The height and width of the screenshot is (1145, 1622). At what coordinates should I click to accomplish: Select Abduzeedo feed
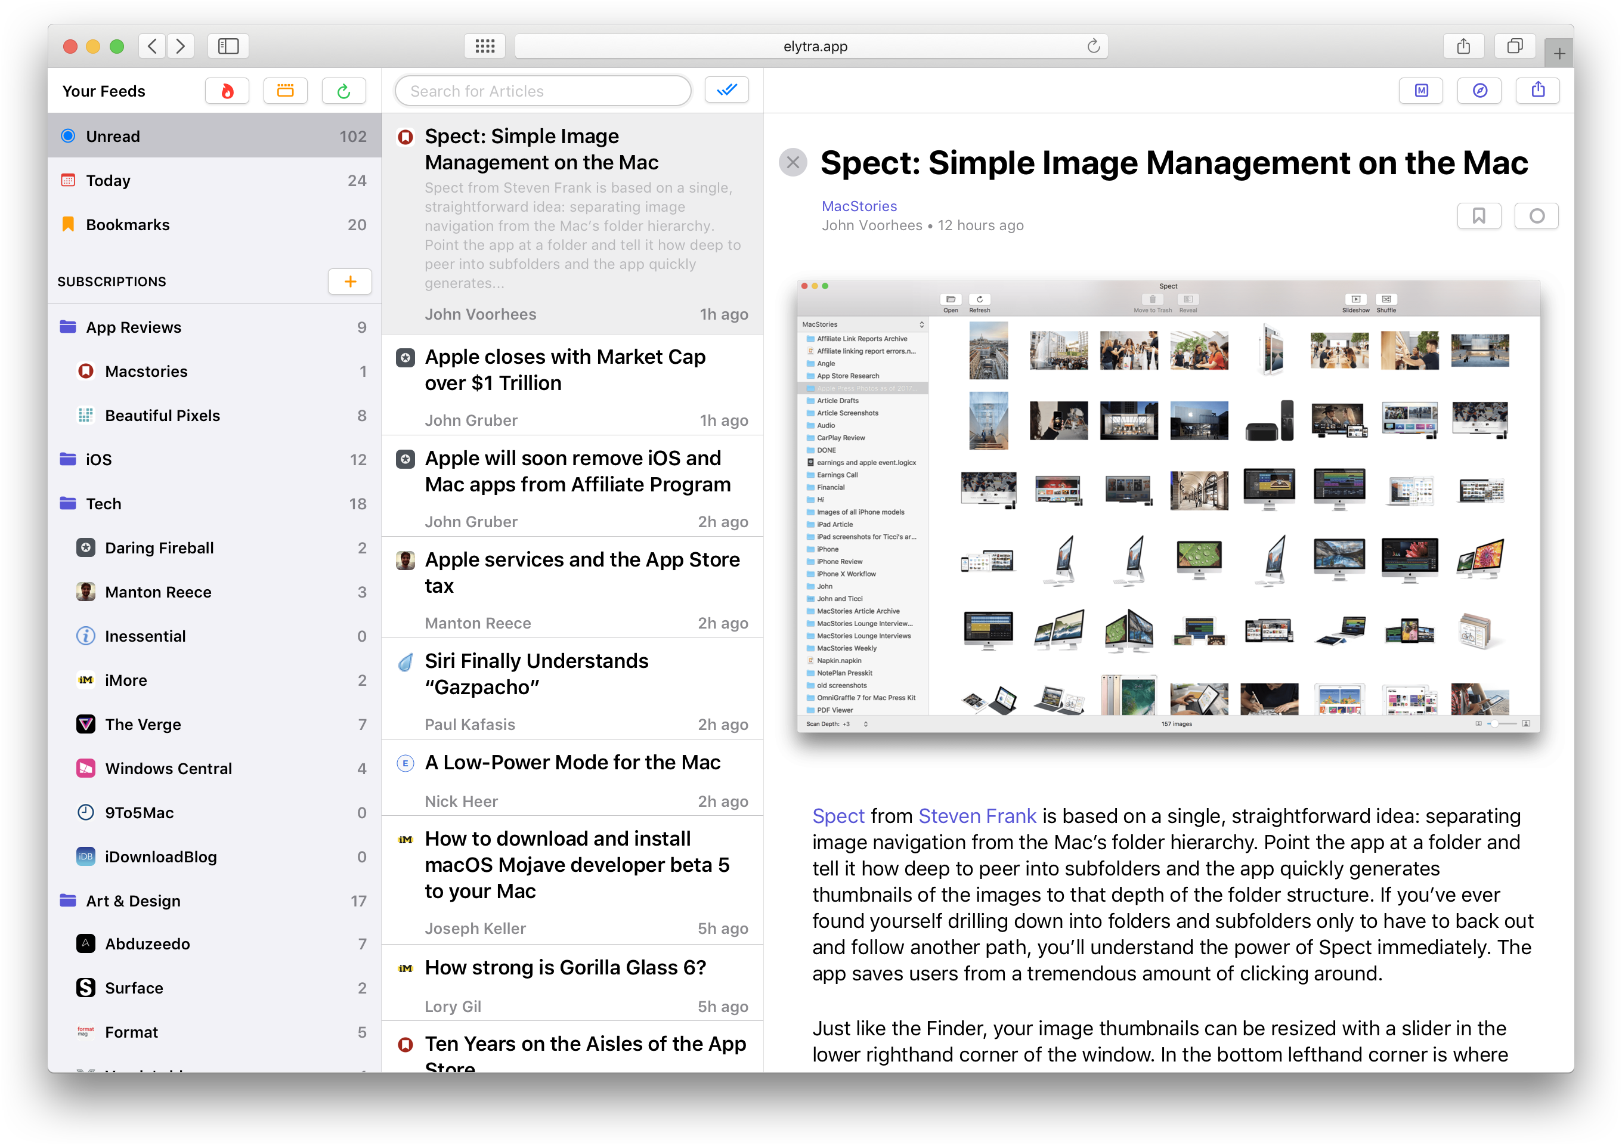pos(214,943)
